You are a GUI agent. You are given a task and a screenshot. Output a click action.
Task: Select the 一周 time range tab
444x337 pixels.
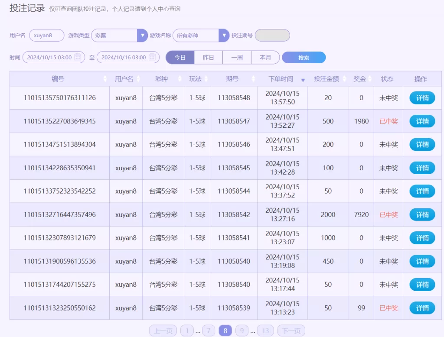pyautogui.click(x=237, y=58)
